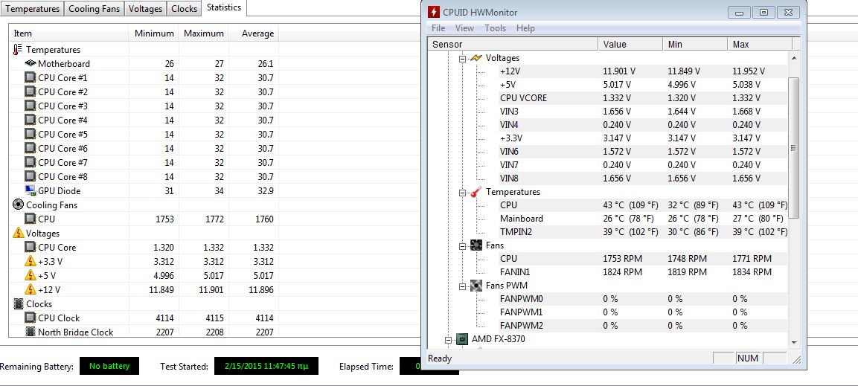
Task: Click the North Bridge Clock row icon
Action: (30, 331)
